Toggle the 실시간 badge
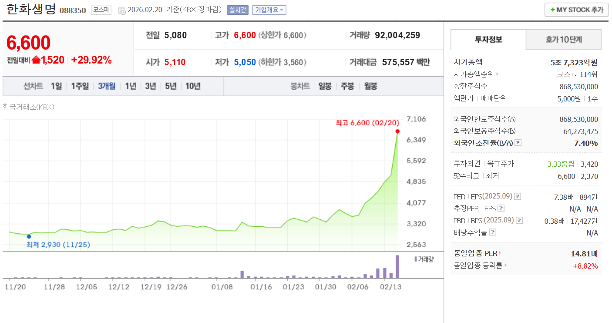Image resolution: width=612 pixels, height=323 pixels. pyautogui.click(x=238, y=10)
